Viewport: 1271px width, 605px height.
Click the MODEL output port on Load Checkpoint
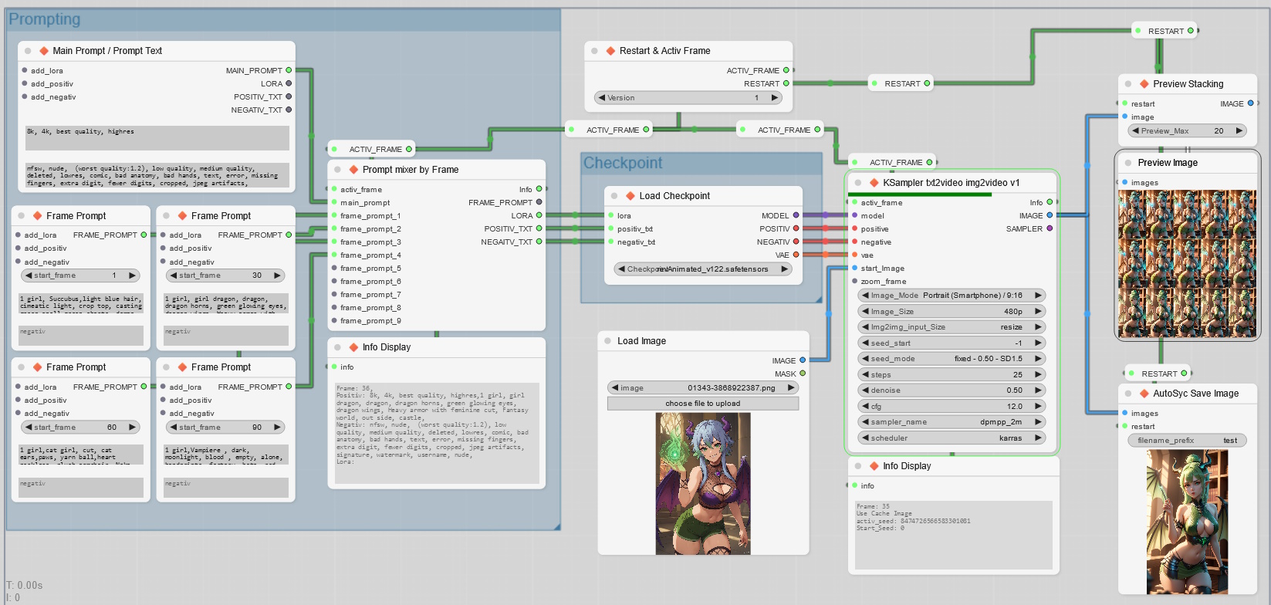click(796, 216)
